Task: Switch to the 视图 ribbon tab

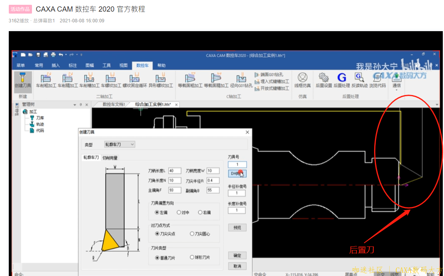Action: [x=123, y=66]
